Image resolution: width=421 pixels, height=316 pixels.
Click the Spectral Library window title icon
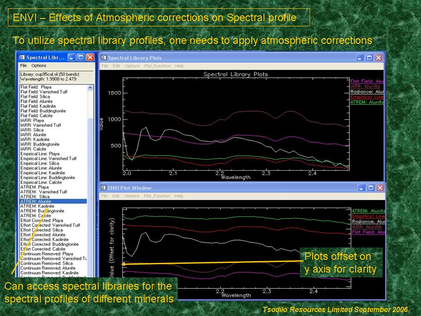(x=22, y=57)
